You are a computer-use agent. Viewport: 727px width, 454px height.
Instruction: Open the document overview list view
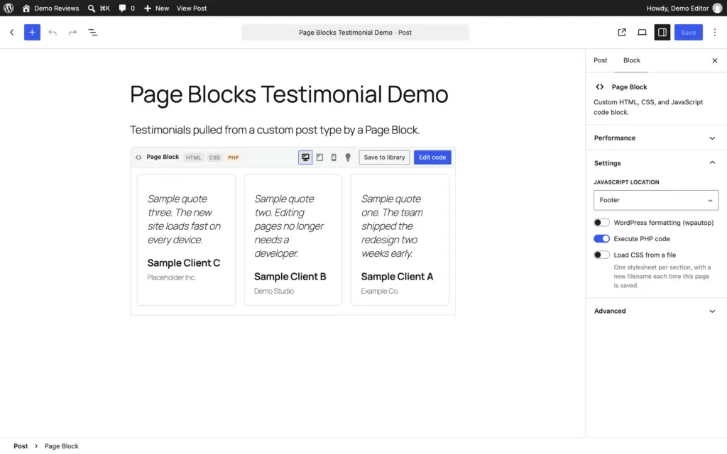[93, 33]
